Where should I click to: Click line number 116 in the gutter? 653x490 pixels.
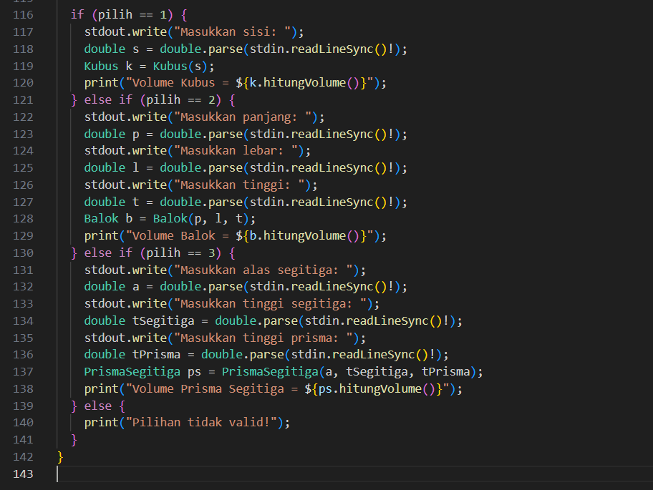[23, 15]
